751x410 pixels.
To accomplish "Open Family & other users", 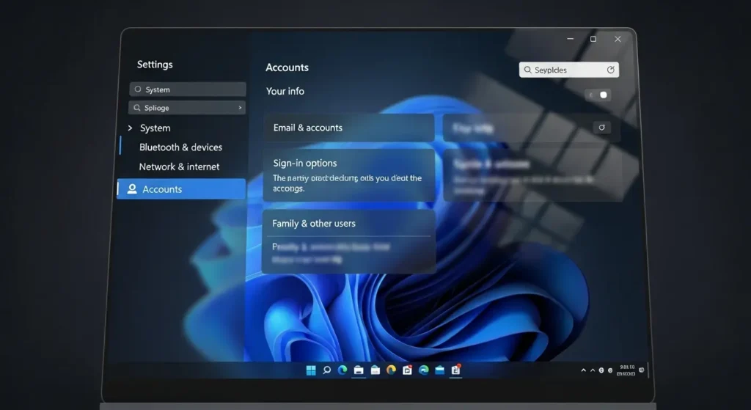I will 348,241.
